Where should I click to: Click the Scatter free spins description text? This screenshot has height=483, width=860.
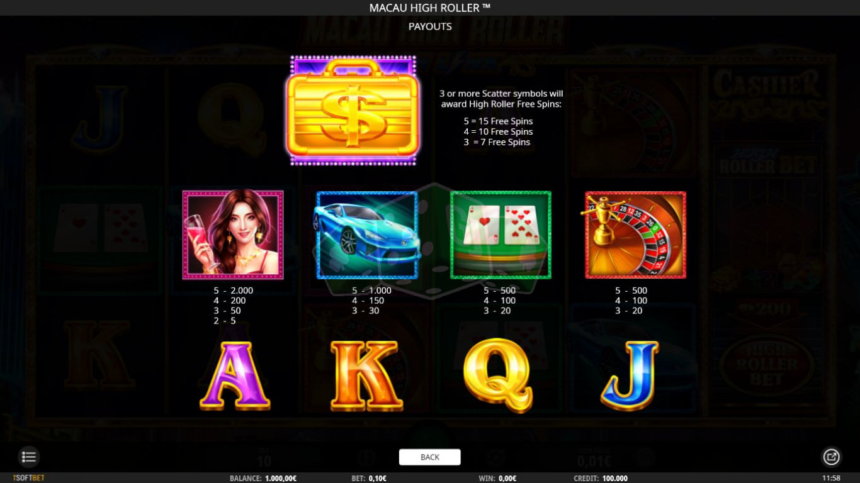pyautogui.click(x=501, y=118)
